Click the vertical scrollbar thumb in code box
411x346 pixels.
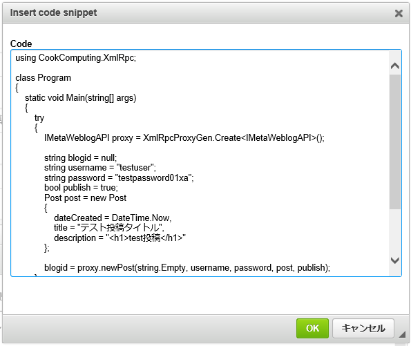pyautogui.click(x=394, y=142)
